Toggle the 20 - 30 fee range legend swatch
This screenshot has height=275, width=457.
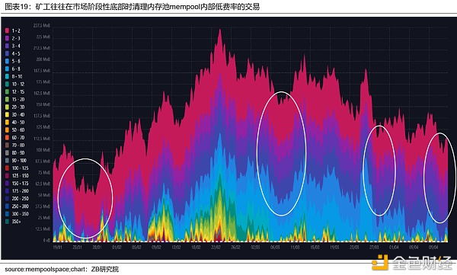(x=8, y=107)
